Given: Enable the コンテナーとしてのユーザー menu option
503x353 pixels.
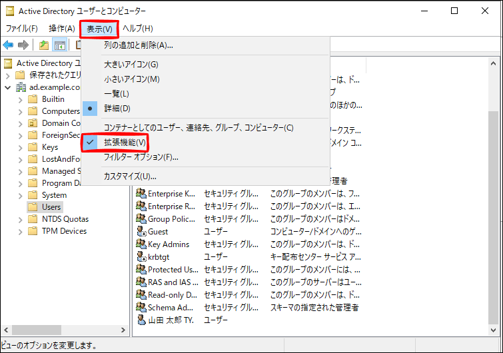Looking at the screenshot, I should [x=198, y=127].
